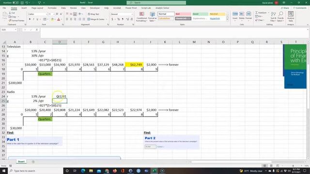Click the Insert Function fx icon

click(x=37, y=29)
